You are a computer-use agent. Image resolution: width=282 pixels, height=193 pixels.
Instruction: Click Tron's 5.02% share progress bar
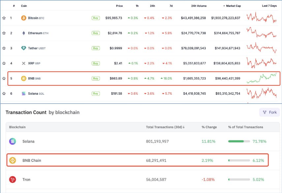pos(239,179)
